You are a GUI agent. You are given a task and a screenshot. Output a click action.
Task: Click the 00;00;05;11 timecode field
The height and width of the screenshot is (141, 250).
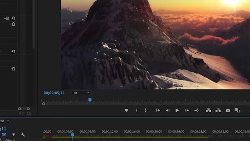point(54,93)
